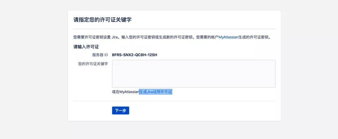The width and height of the screenshot is (338, 139).
Task: Select the server ID BFRS-SNX2-QC8H-12SH
Action: pyautogui.click(x=135, y=55)
